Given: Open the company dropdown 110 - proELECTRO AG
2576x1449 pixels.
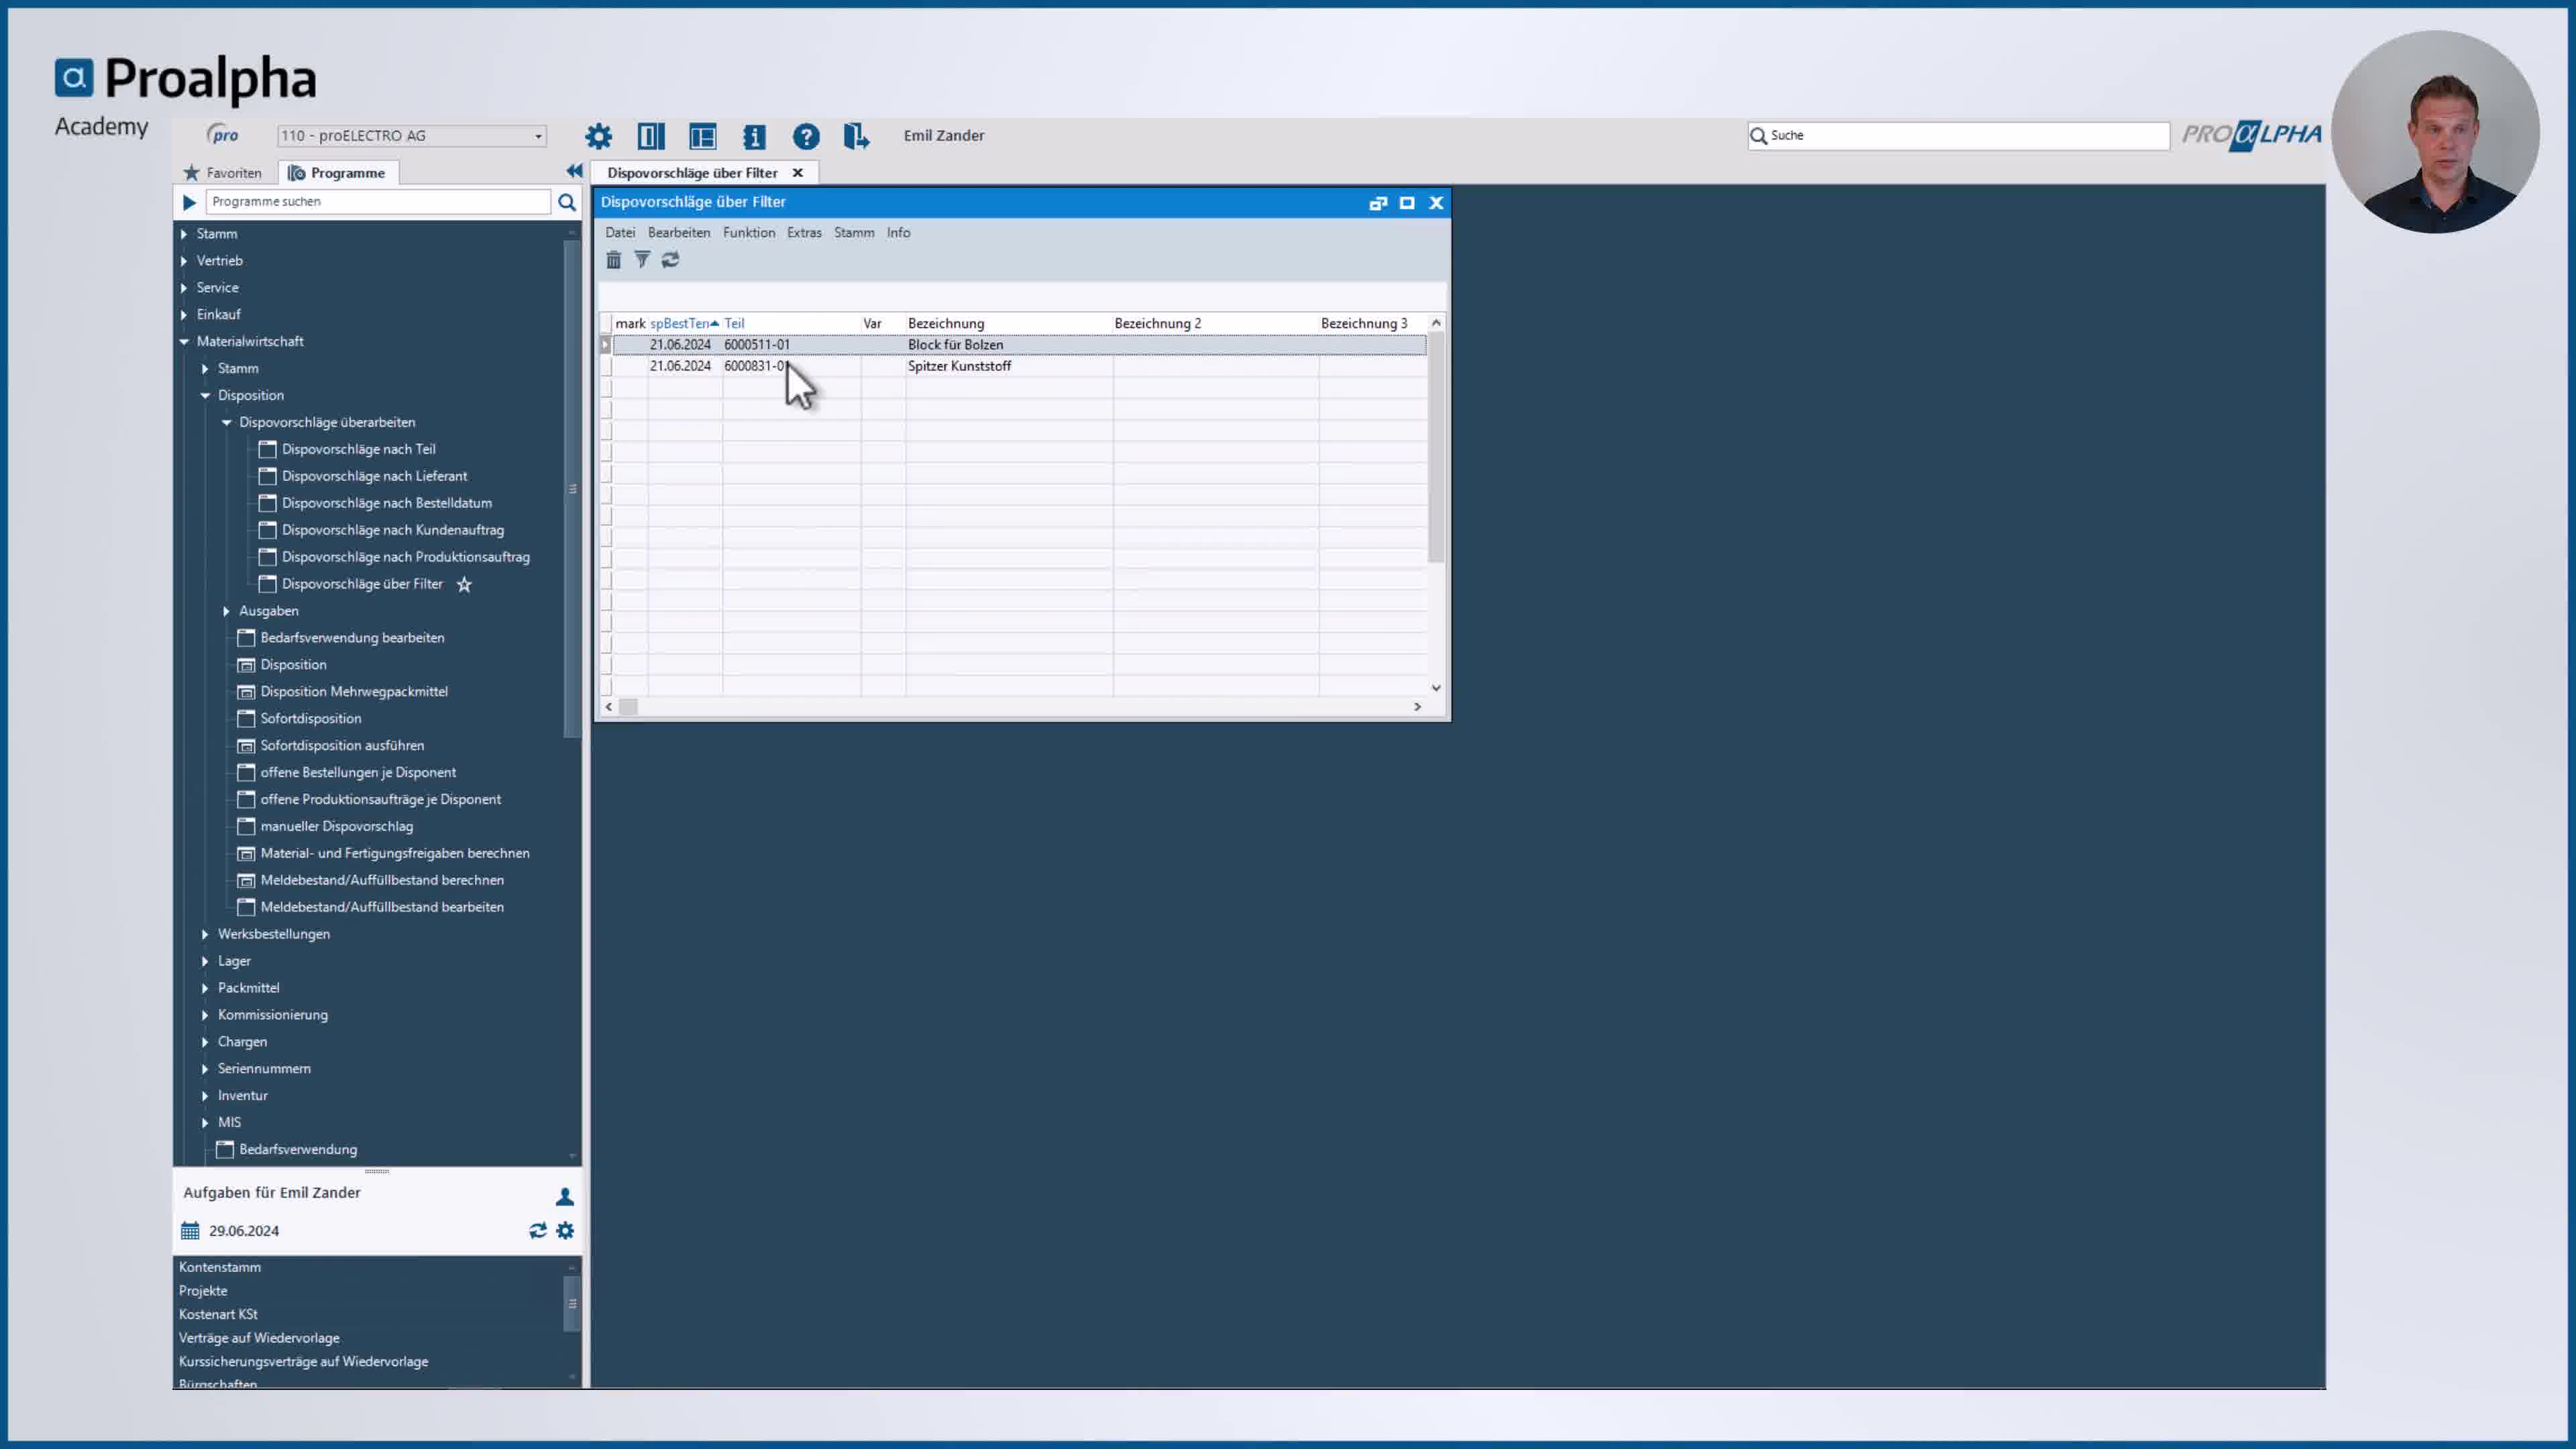Looking at the screenshot, I should click(412, 136).
